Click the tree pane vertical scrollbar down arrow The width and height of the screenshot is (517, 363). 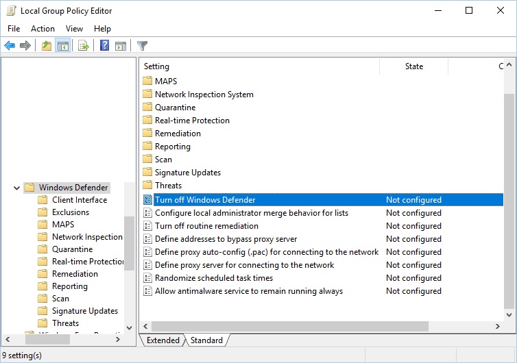[129, 328]
